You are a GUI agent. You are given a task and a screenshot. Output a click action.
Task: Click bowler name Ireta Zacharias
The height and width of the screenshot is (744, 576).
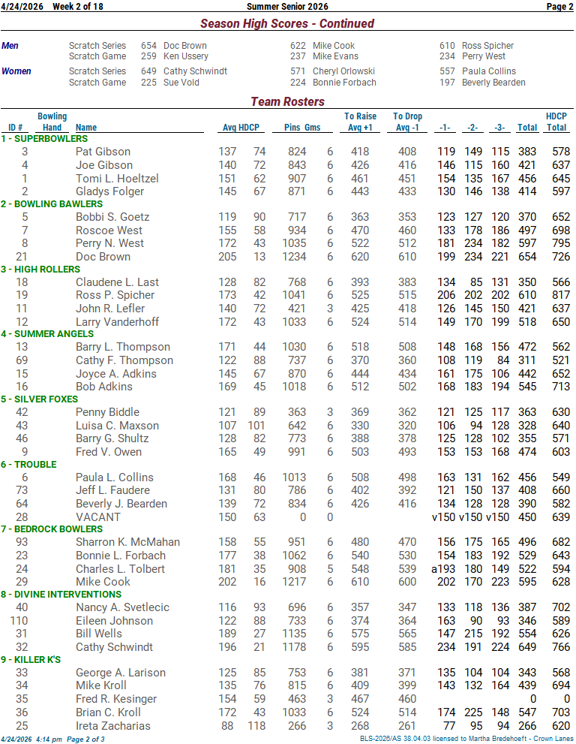[112, 726]
